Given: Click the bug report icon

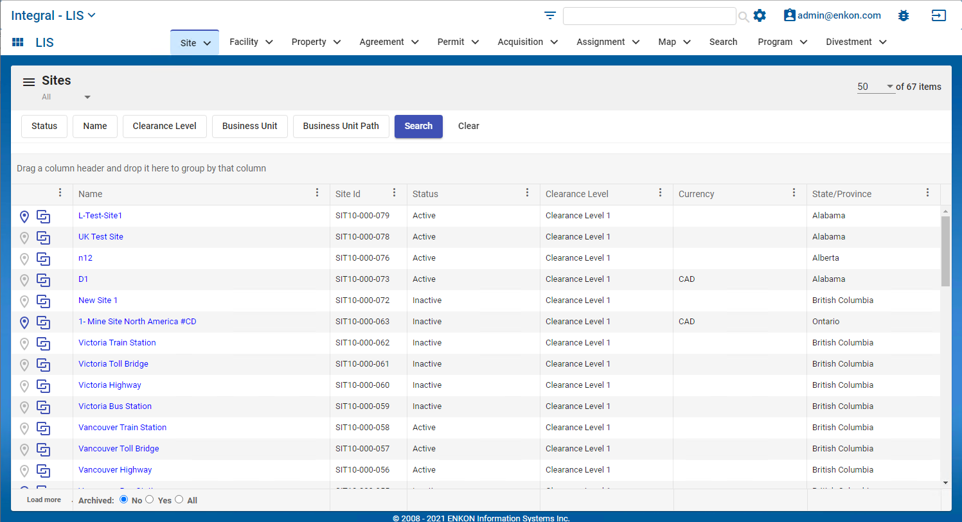Looking at the screenshot, I should click(904, 15).
